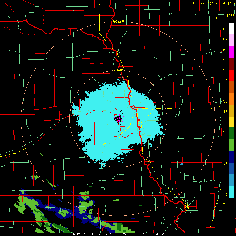236x236 pixels.
Task: Click the '04:56' timestamp
Action: pyautogui.click(x=159, y=234)
